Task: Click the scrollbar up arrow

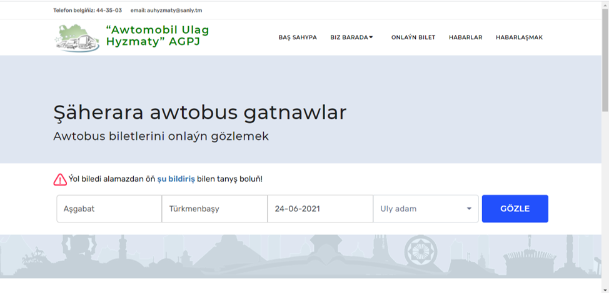Action: coord(605,5)
